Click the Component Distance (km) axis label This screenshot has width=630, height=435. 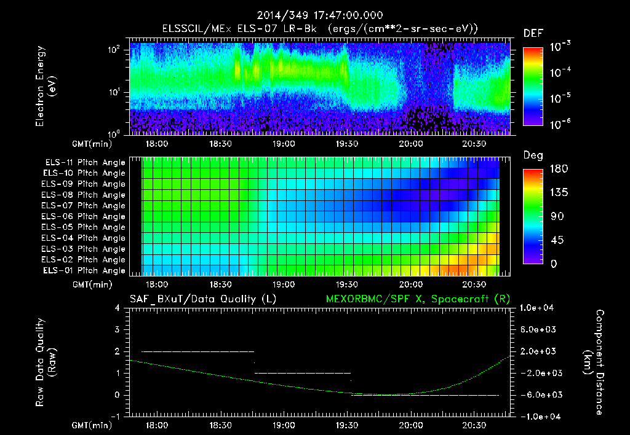tap(594, 362)
